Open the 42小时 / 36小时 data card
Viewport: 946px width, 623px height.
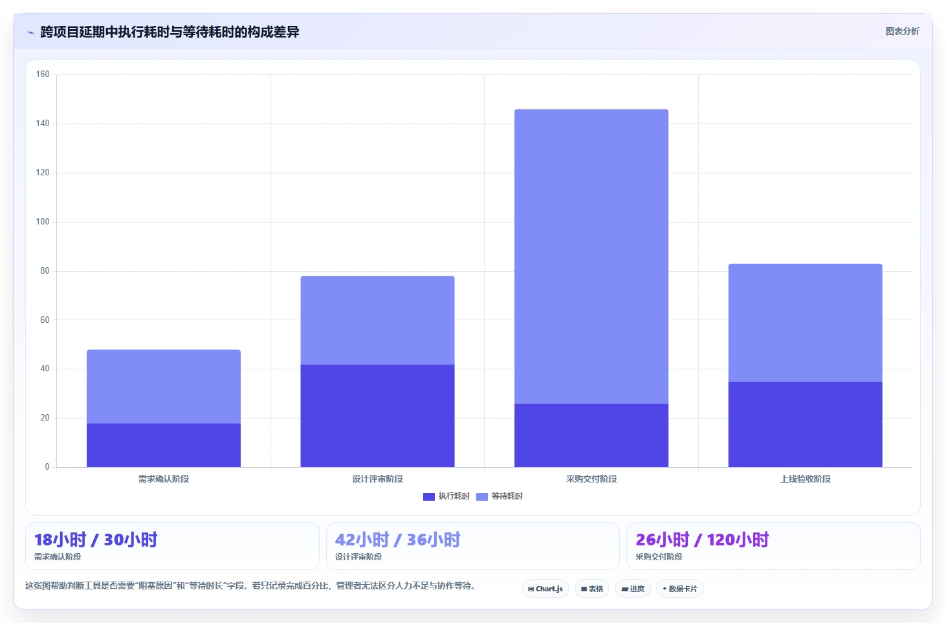tap(473, 546)
